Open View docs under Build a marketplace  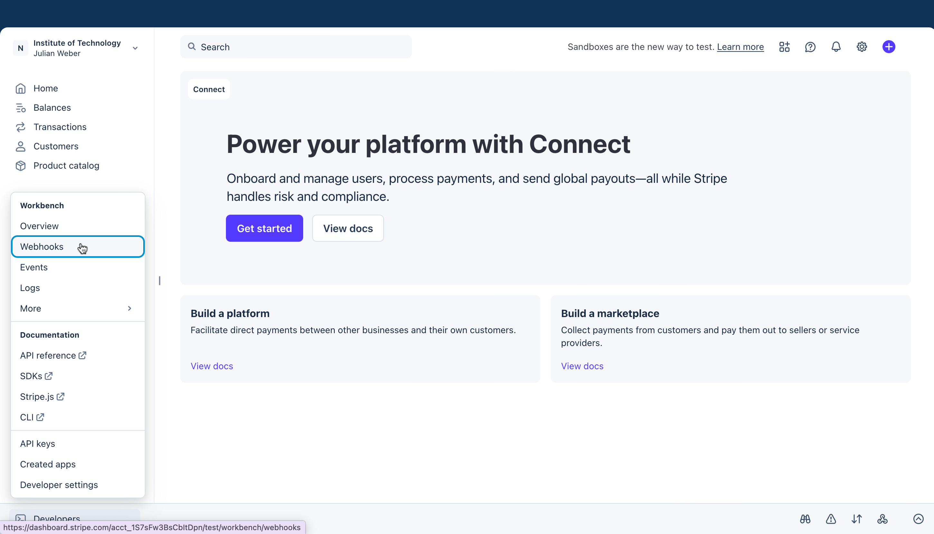[x=582, y=366]
